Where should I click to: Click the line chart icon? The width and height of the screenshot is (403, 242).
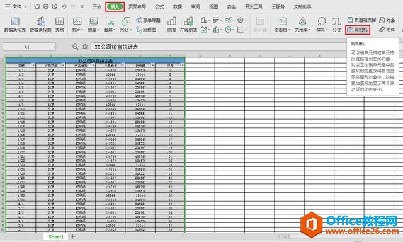(228, 20)
